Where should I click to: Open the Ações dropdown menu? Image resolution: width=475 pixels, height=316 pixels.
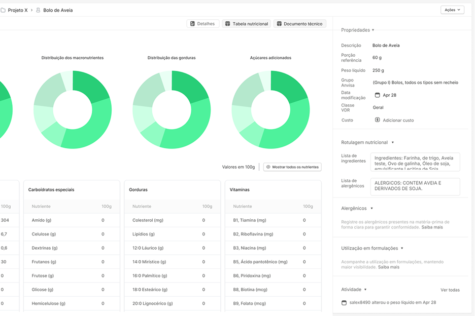(452, 10)
